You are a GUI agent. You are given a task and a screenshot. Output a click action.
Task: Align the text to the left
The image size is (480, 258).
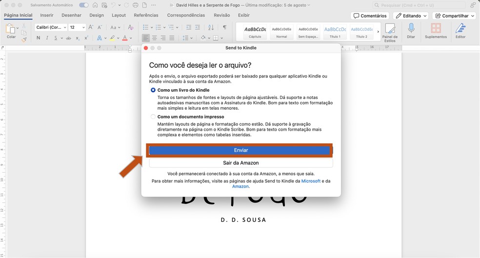tap(146, 38)
